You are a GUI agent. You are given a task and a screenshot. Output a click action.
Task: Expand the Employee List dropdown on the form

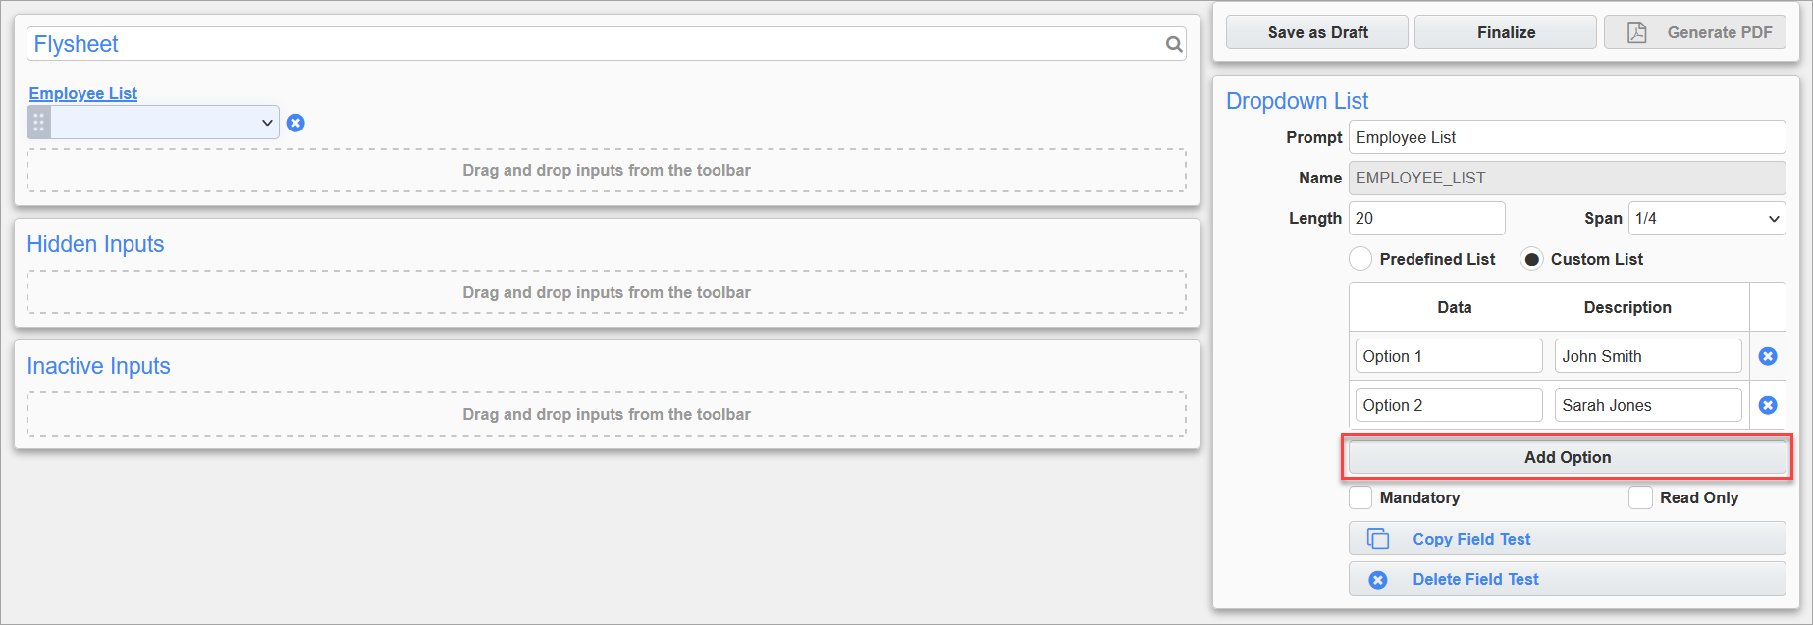165,123
